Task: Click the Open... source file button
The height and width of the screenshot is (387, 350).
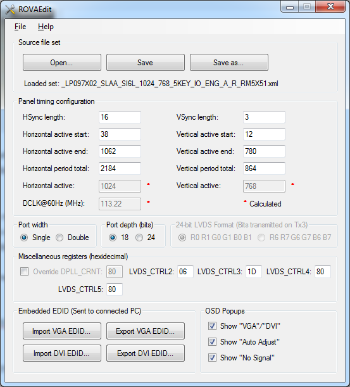Action: coord(62,63)
